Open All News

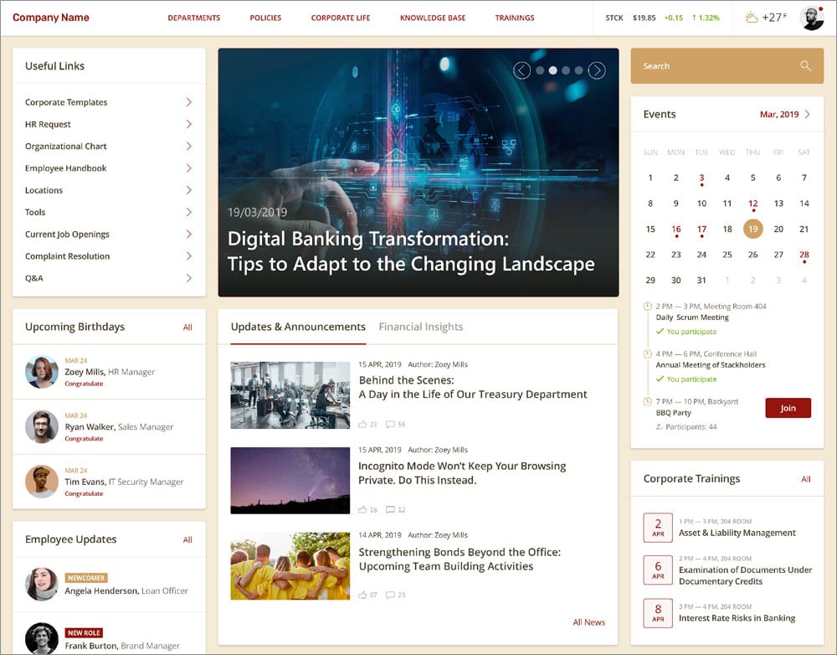588,622
